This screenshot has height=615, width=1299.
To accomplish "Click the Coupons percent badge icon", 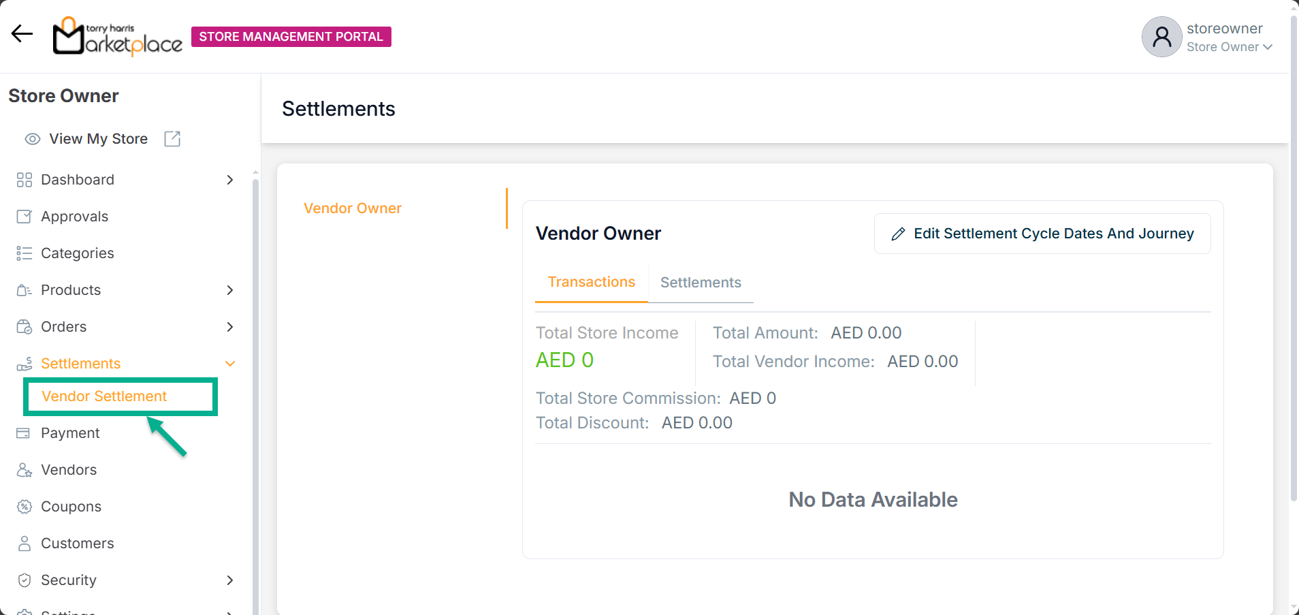I will point(25,507).
